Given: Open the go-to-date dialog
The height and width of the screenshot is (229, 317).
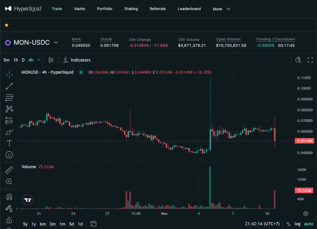Looking at the screenshot, I should tap(93, 224).
